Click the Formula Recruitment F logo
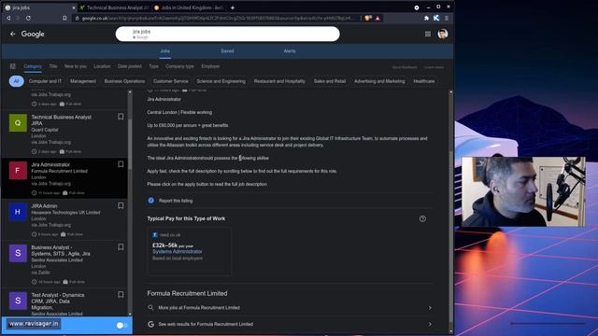598x336 pixels. point(18,170)
